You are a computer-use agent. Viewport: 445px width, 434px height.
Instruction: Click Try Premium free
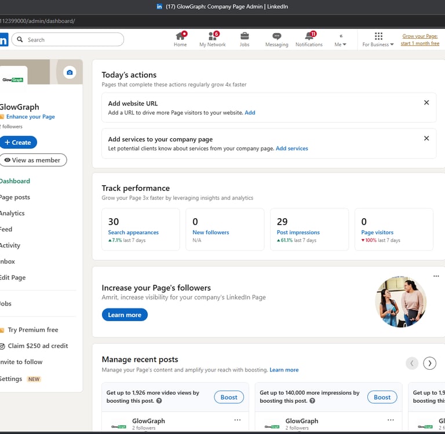pyautogui.click(x=33, y=330)
